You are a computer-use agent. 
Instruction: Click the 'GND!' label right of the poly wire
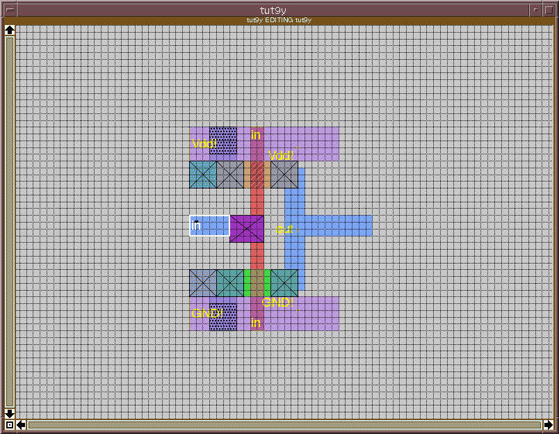click(x=277, y=303)
